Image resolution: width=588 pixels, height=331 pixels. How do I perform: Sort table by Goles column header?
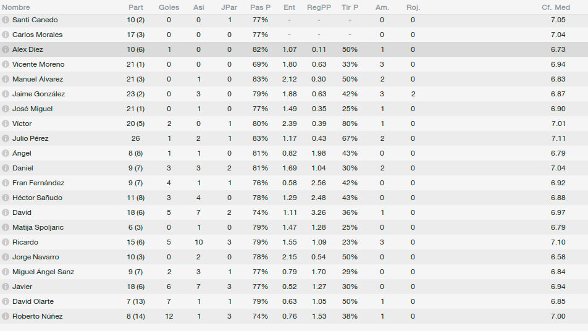(169, 7)
